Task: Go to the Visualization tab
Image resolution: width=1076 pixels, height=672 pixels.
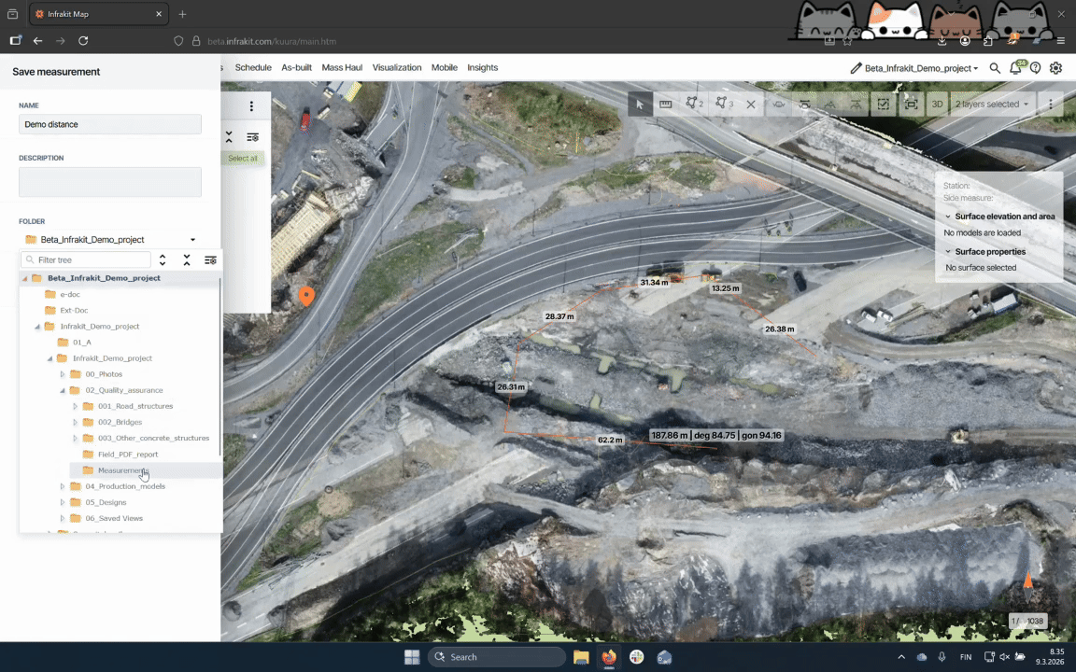Action: pyautogui.click(x=397, y=68)
